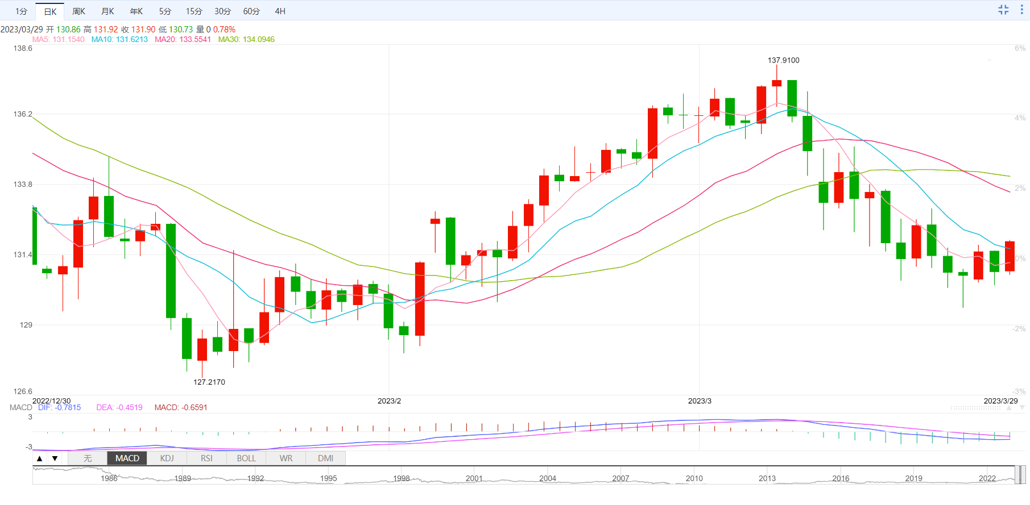Enable the RSI indicator
This screenshot has height=505, width=1030.
[206, 458]
